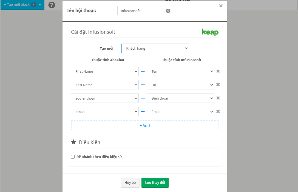The image size is (298, 192).
Task: Click the help question mark icon
Action: (x=52, y=5)
